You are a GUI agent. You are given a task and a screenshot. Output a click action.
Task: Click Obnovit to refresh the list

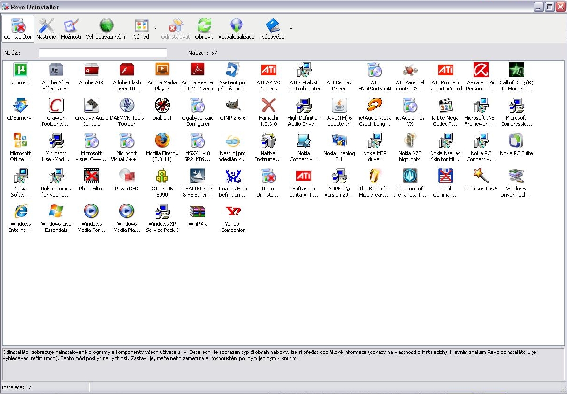204,29
